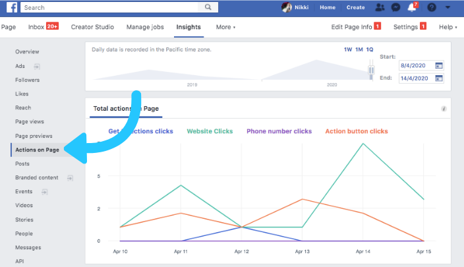Image resolution: width=464 pixels, height=267 pixels.
Task: Open the notifications bell icon
Action: (x=412, y=7)
